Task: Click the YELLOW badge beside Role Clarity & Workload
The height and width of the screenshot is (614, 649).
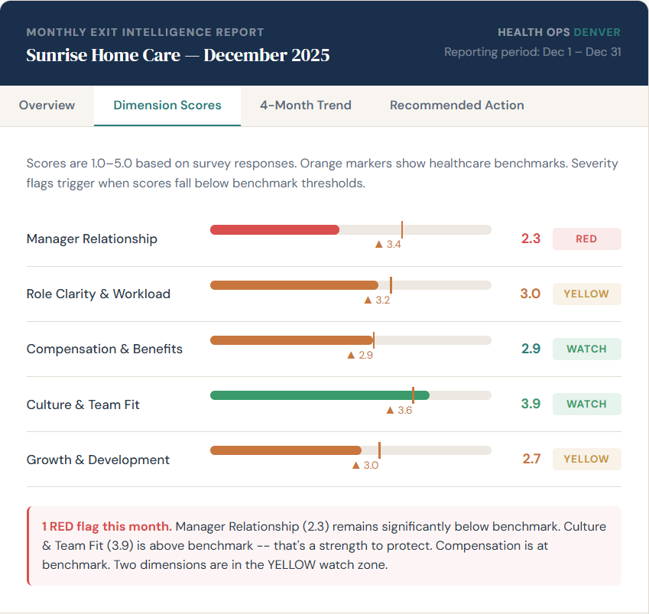Action: click(x=586, y=294)
